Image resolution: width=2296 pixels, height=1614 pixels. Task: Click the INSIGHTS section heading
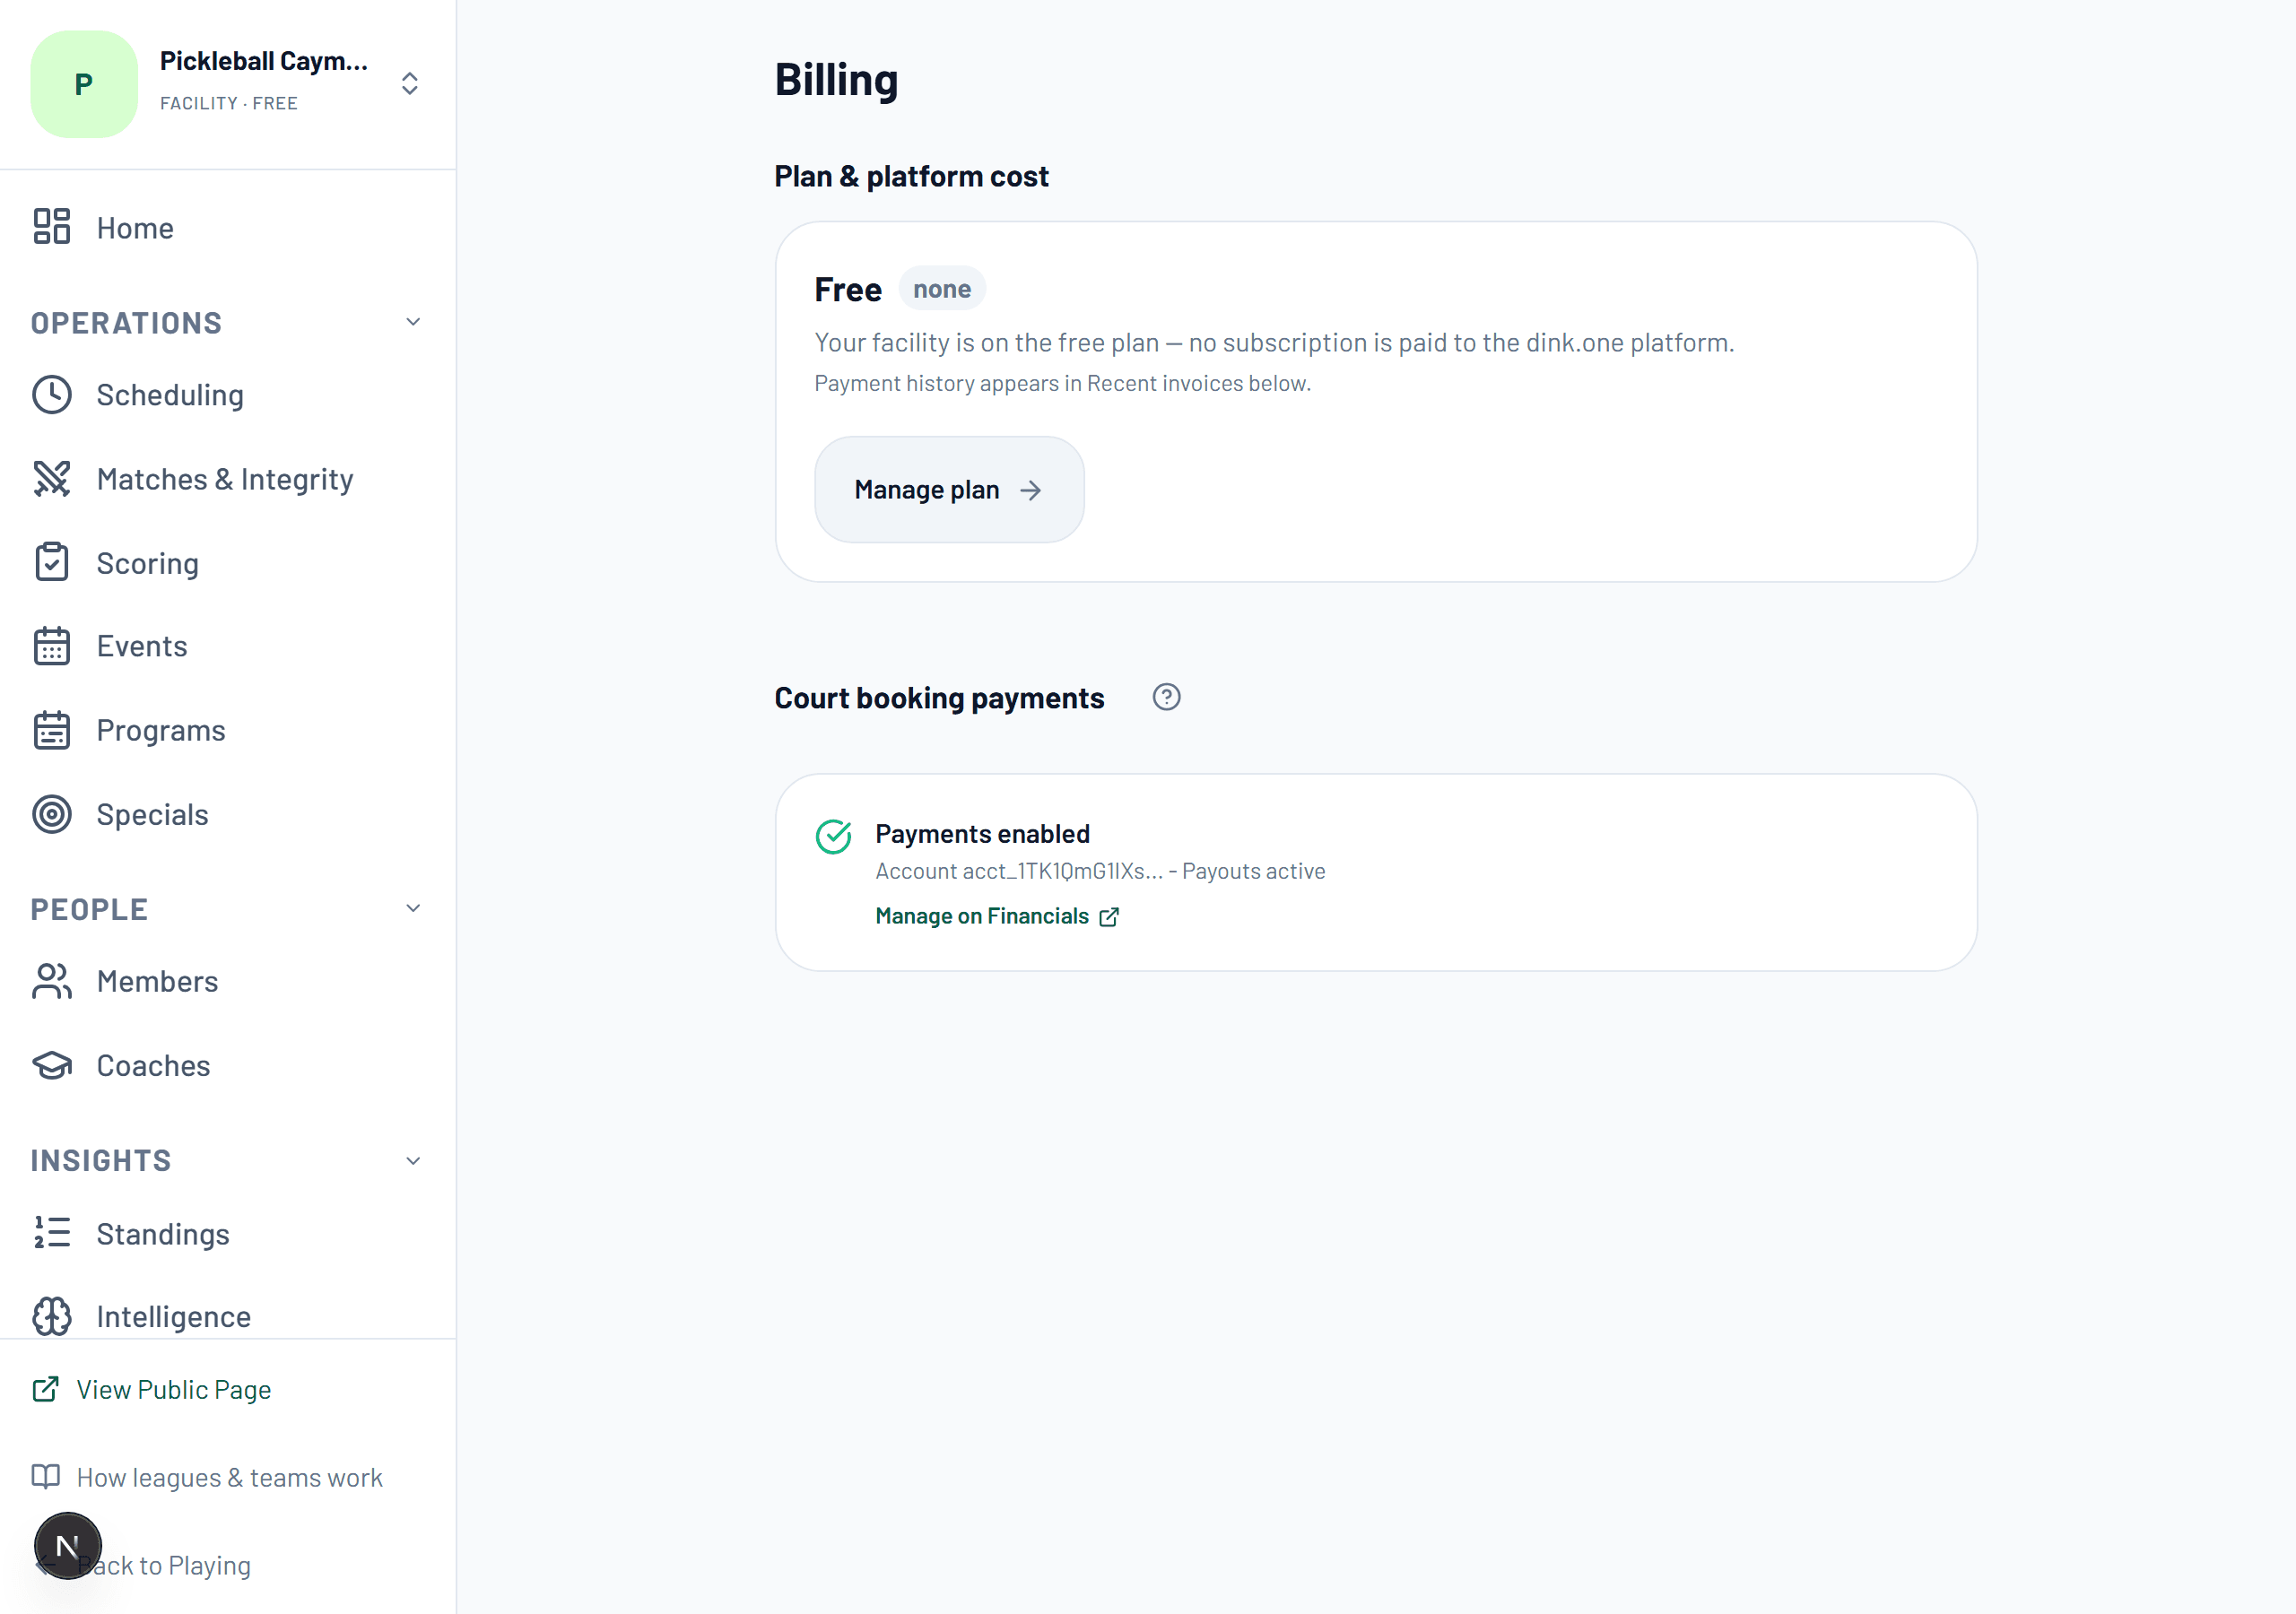100,1160
